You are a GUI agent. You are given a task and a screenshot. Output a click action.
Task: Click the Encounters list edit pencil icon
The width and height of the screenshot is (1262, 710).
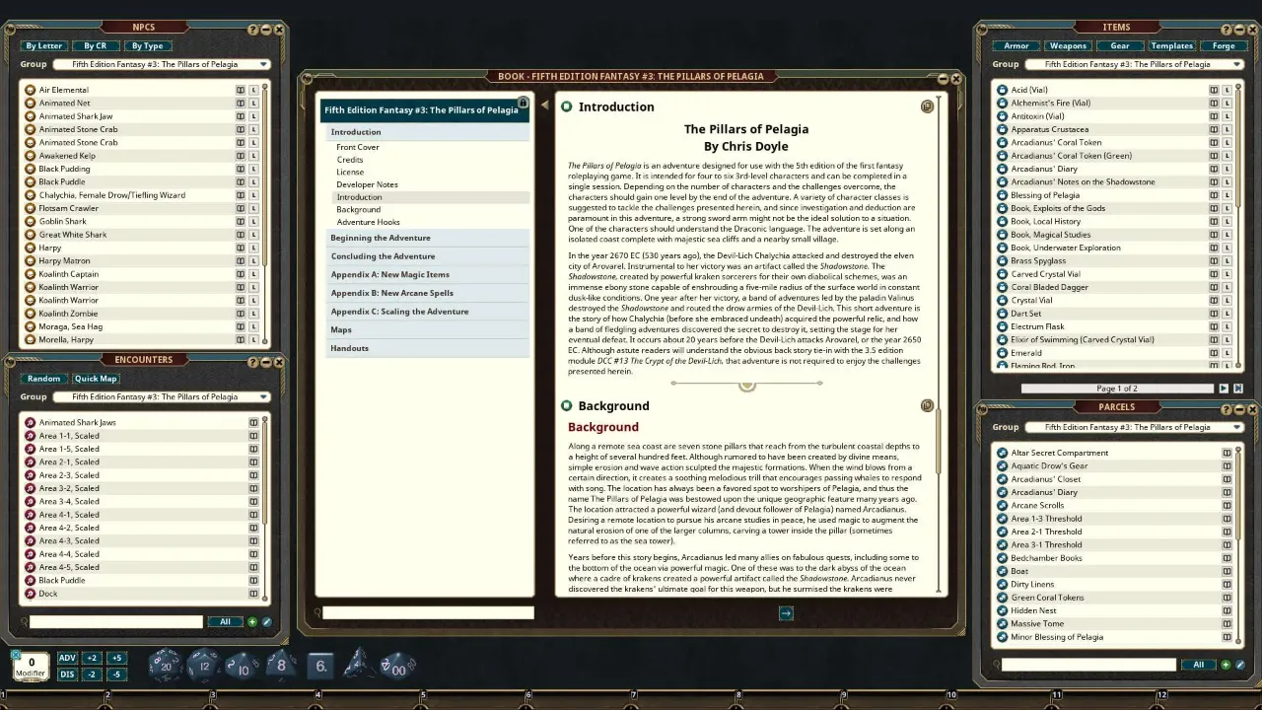click(x=266, y=622)
